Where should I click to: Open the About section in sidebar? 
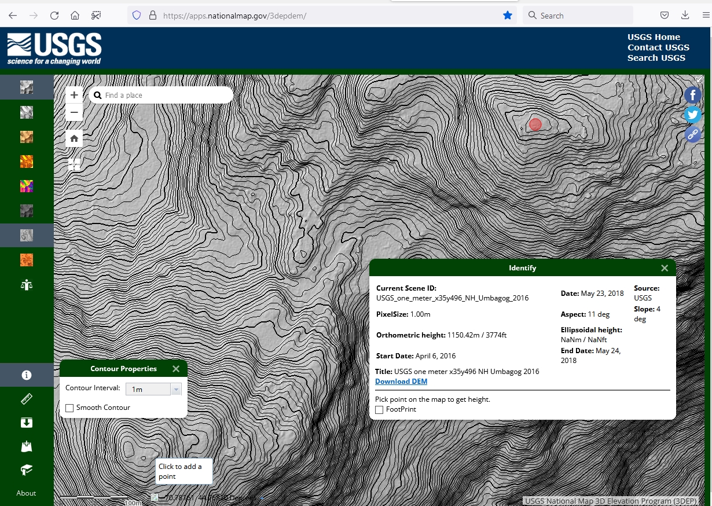pos(26,493)
